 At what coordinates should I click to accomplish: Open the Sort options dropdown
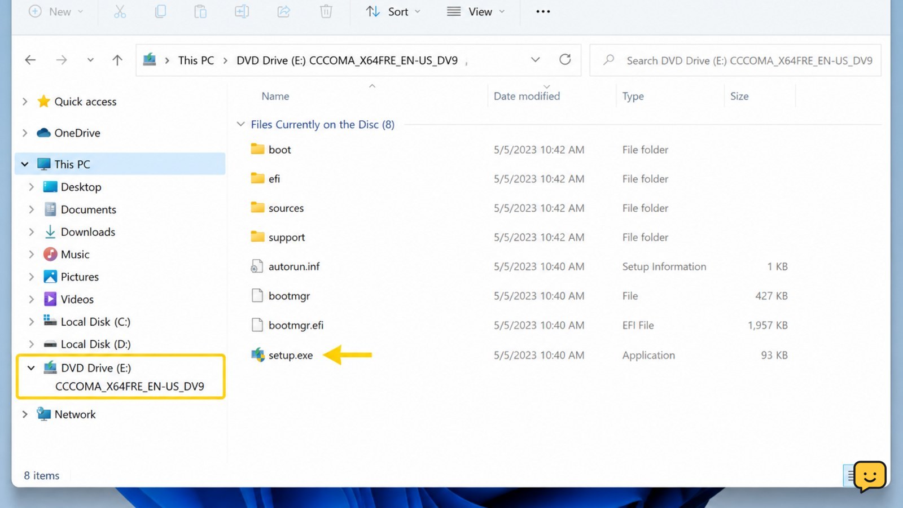(x=393, y=11)
